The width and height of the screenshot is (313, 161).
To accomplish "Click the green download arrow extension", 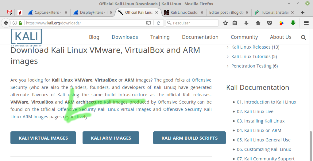I will click(293, 23).
